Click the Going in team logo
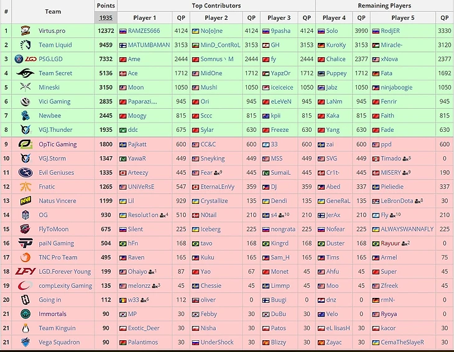This screenshot has height=352, width=454. click(25, 300)
